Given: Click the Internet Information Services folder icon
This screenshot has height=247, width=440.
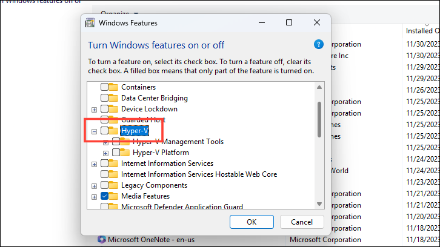Looking at the screenshot, I should click(x=113, y=163).
